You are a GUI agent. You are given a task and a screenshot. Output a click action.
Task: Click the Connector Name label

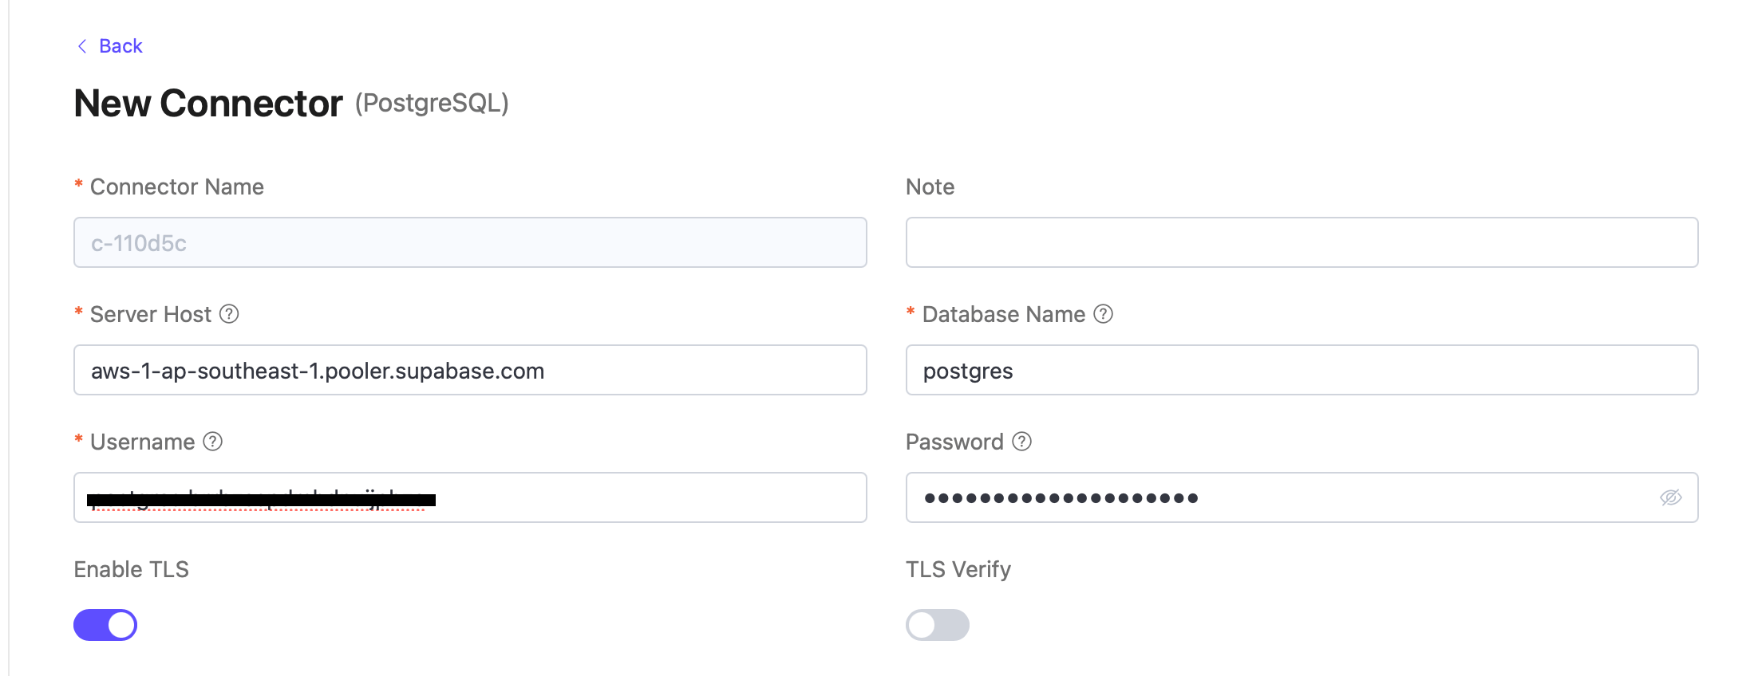click(x=176, y=187)
